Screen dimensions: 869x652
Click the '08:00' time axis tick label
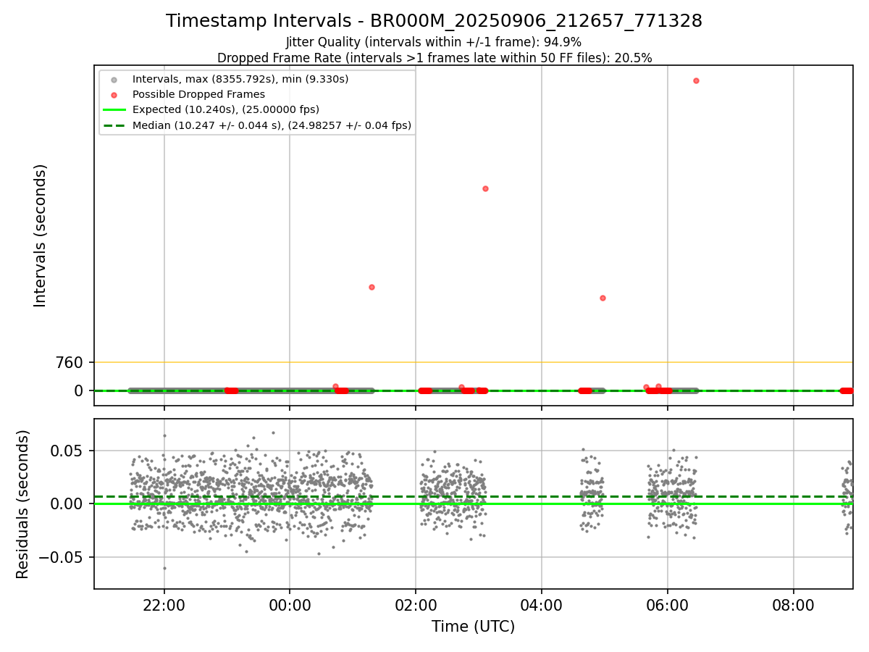coord(794,604)
